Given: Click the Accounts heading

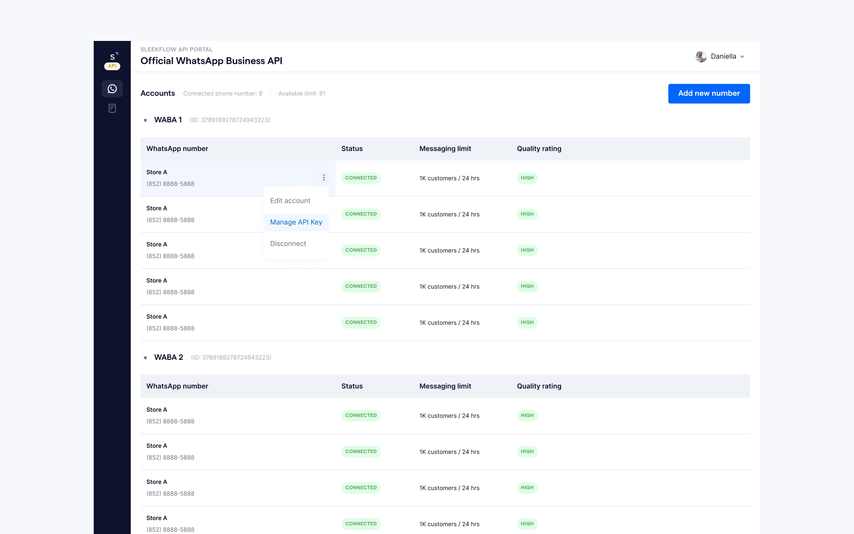Looking at the screenshot, I should (157, 93).
